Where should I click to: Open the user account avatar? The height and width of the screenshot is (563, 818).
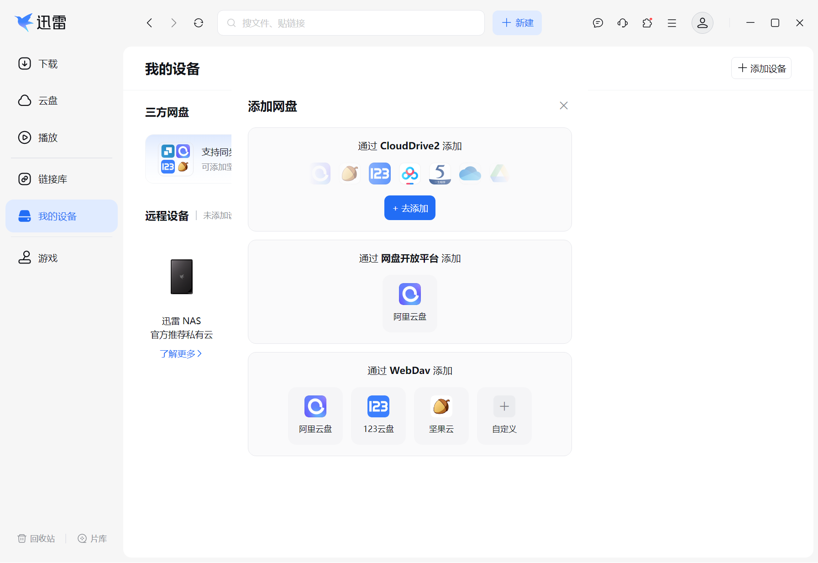(x=703, y=23)
